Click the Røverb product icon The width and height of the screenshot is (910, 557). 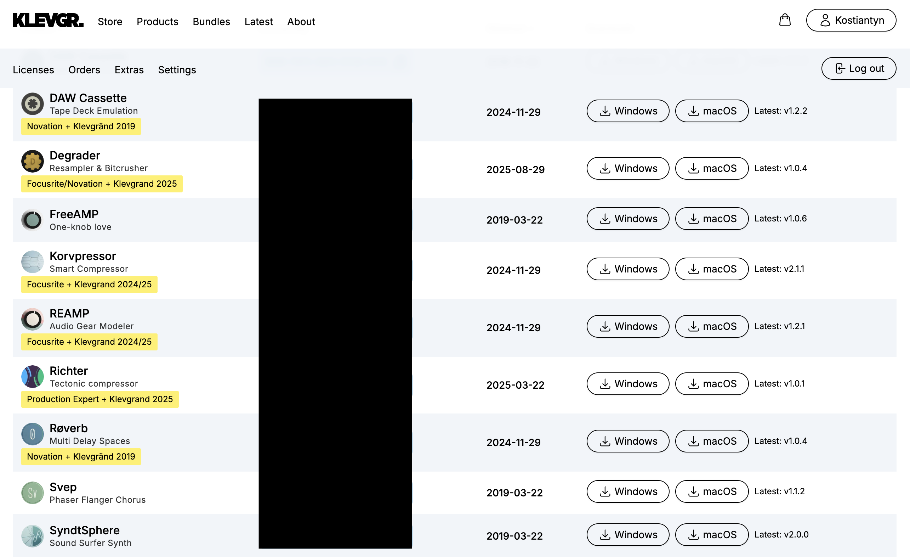(33, 434)
